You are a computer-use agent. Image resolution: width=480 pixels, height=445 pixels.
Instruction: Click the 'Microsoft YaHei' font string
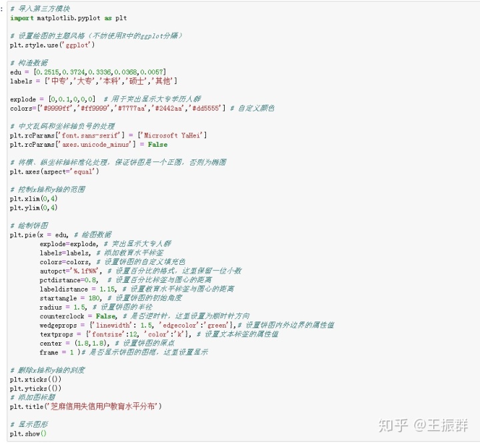point(172,135)
